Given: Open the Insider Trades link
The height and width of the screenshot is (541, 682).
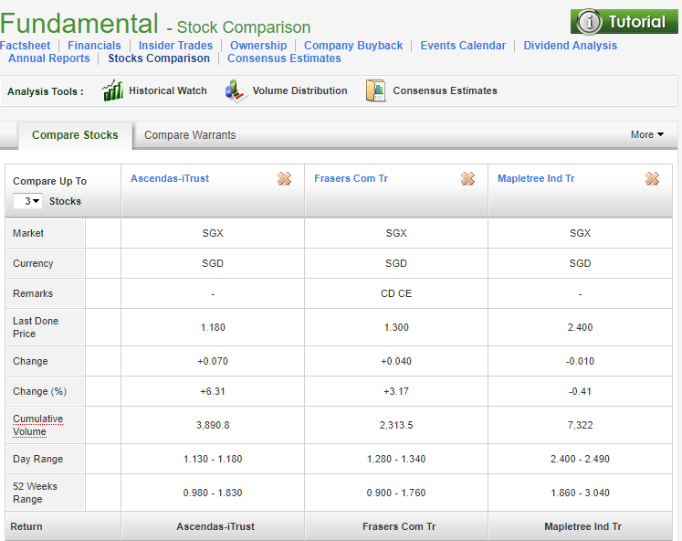Looking at the screenshot, I should click(x=175, y=46).
